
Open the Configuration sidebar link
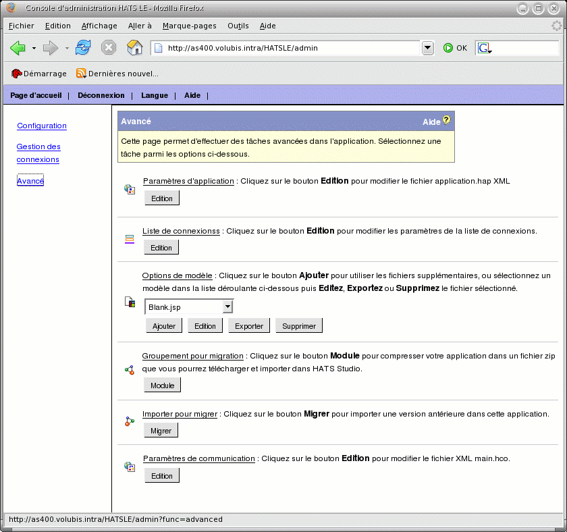pos(42,126)
